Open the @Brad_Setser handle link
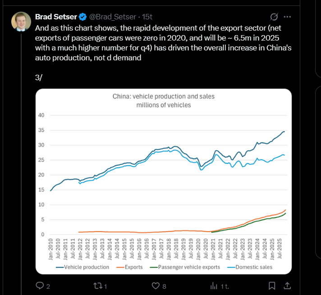 pos(113,17)
